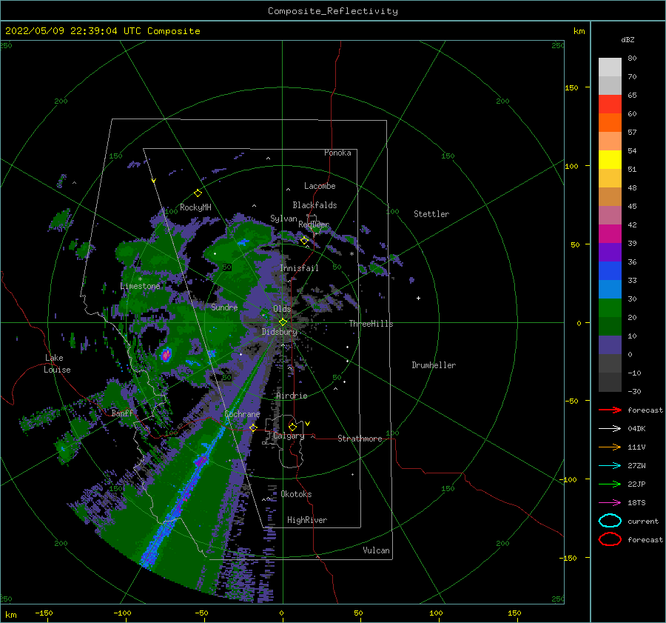This screenshot has height=623, width=666.
Task: Click the 'current' legend text
Action: (642, 521)
